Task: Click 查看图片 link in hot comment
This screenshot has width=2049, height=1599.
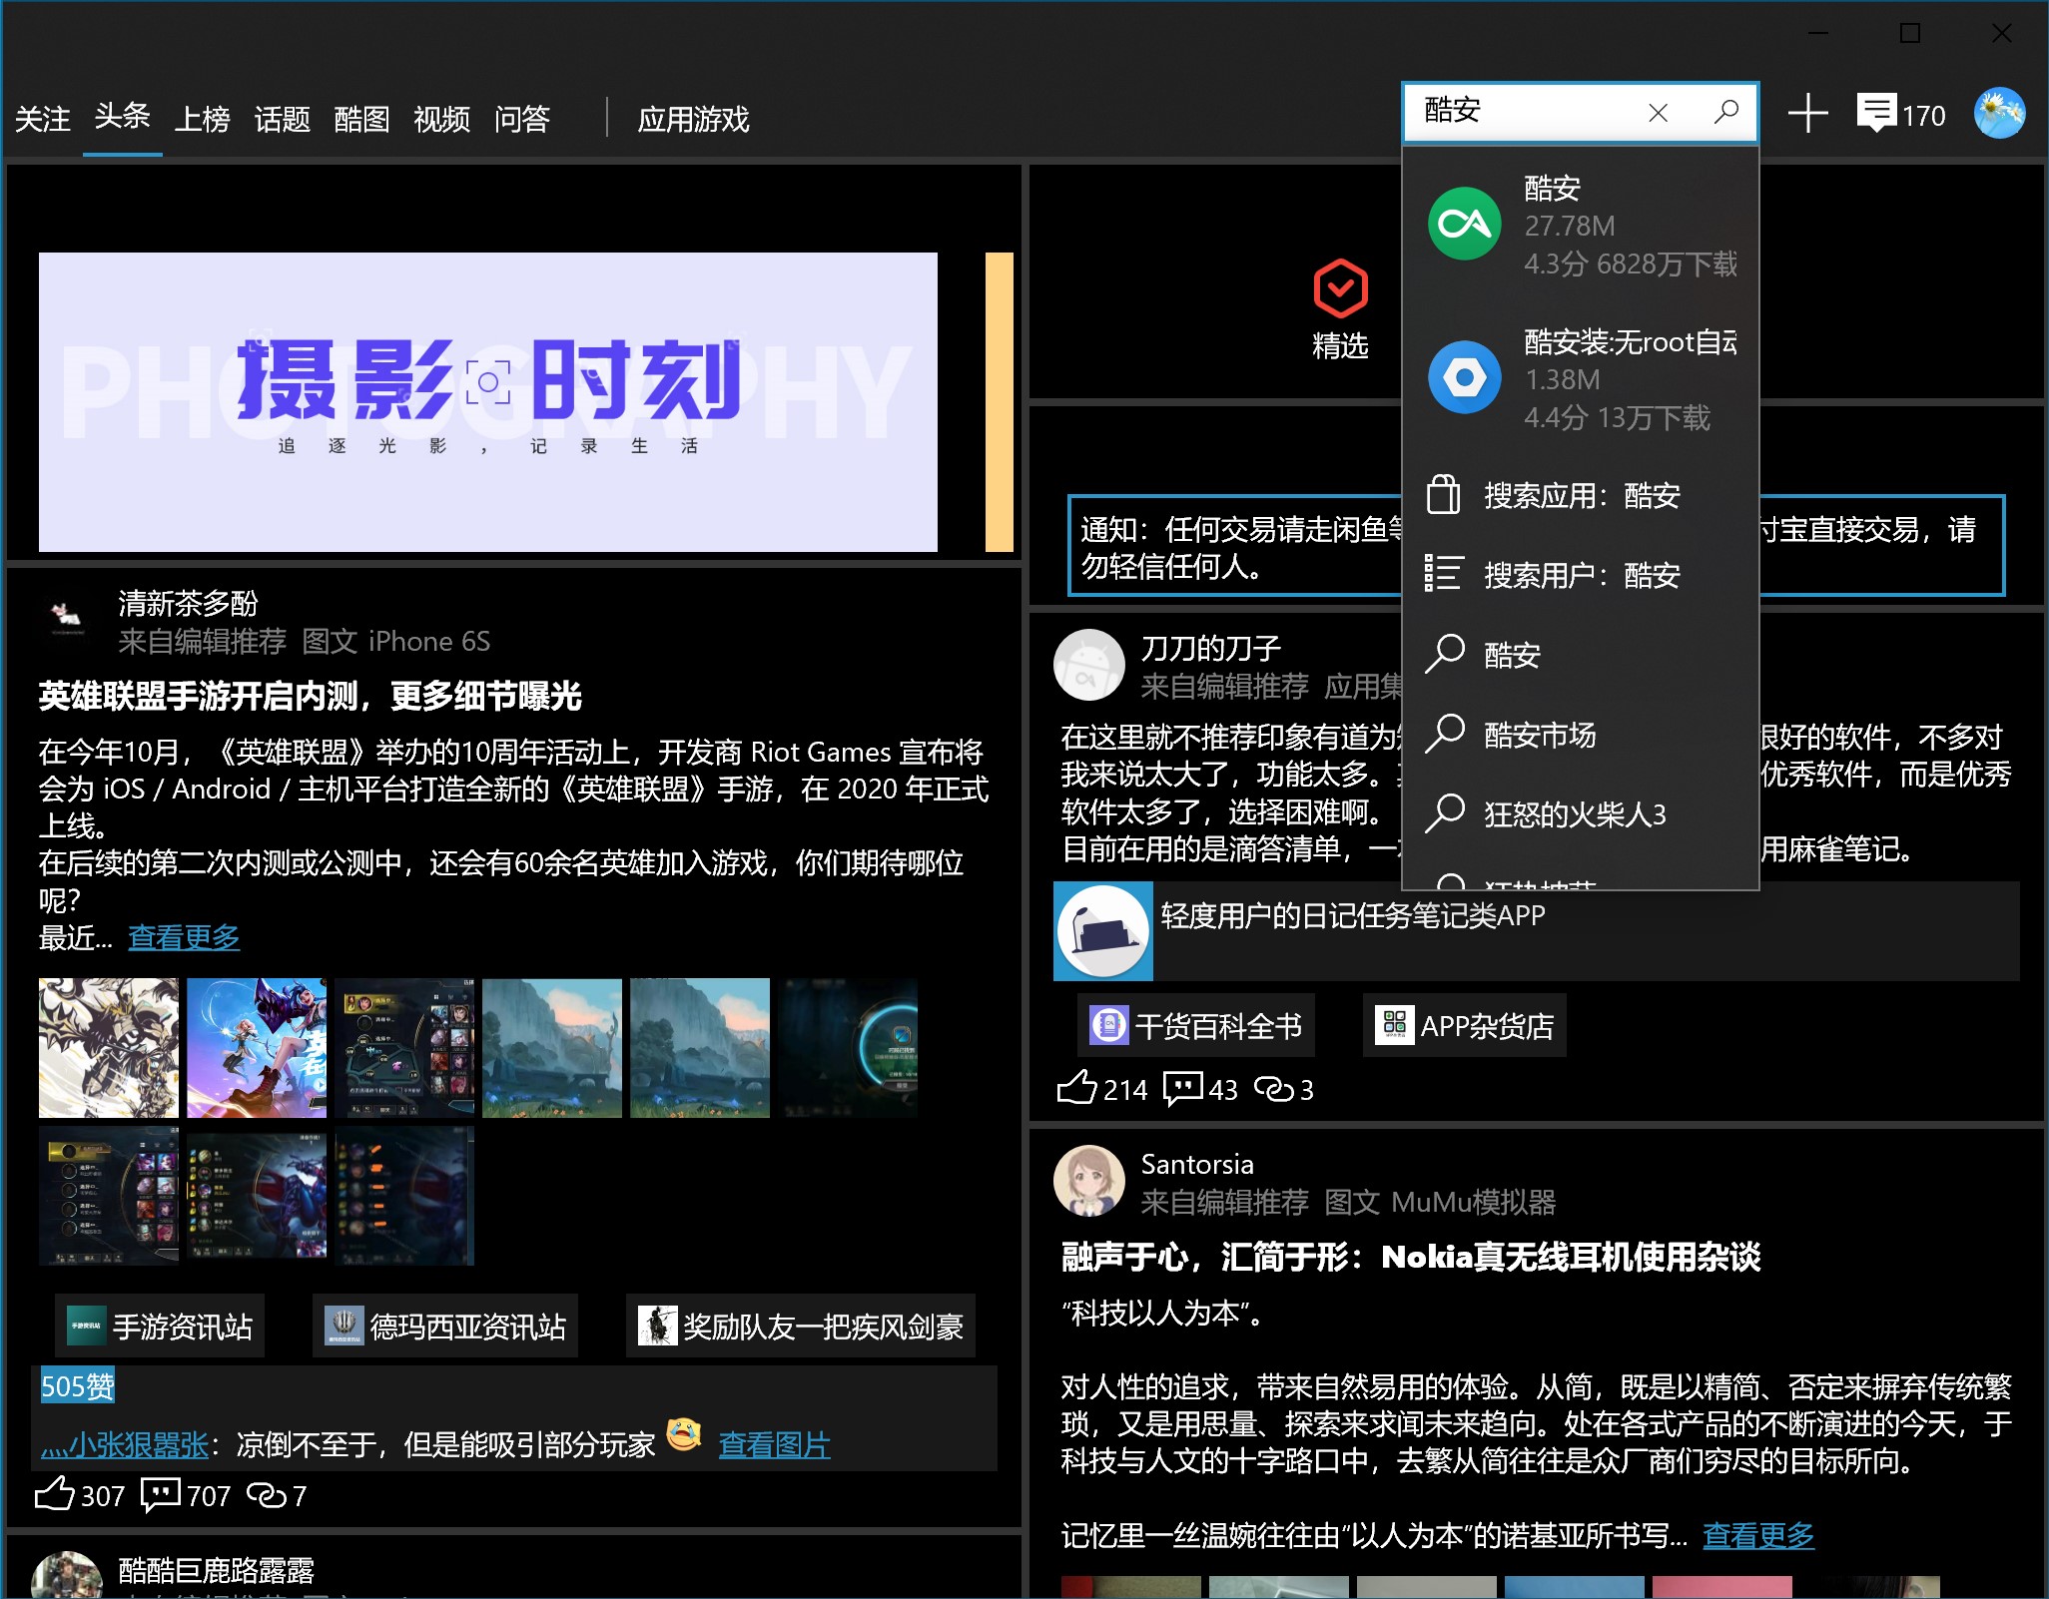Action: (774, 1444)
